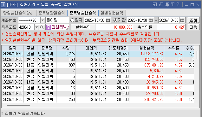Screen dimensions: 202x117
Task: Switch to the 종목별당일손익 tab
Action: (x=51, y=13)
